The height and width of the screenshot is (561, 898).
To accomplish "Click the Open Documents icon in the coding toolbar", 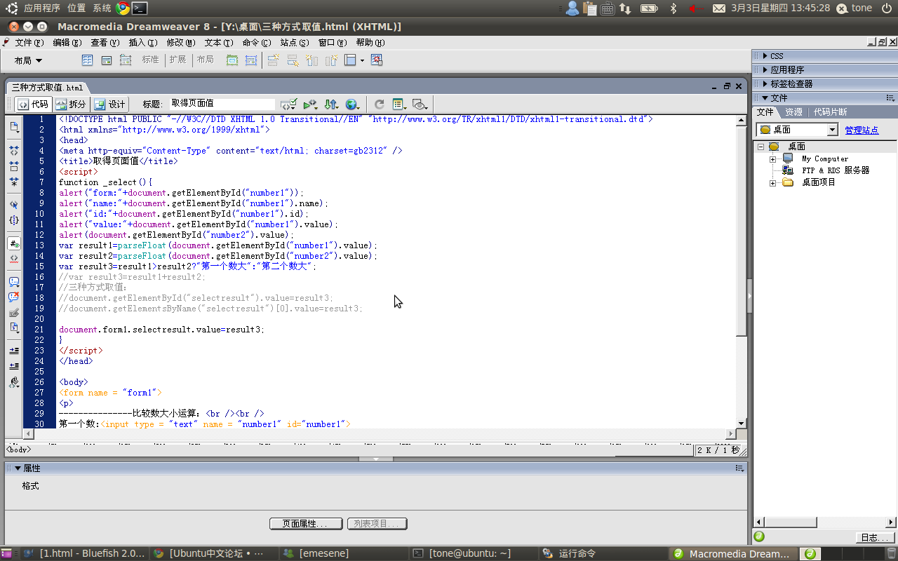I will [x=14, y=127].
